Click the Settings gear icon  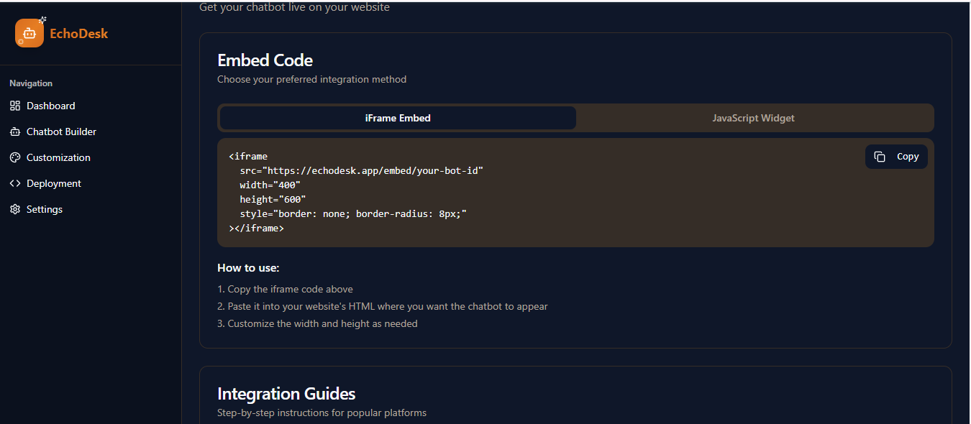point(15,209)
